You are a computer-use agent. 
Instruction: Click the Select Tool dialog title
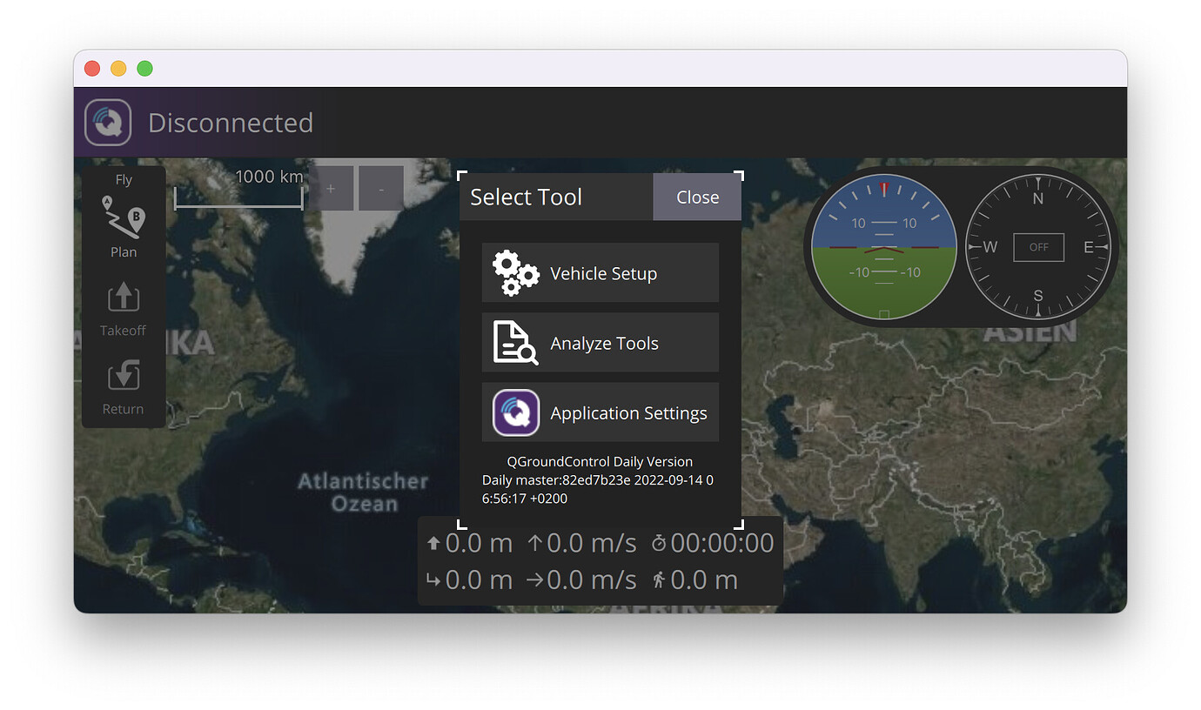coord(526,198)
